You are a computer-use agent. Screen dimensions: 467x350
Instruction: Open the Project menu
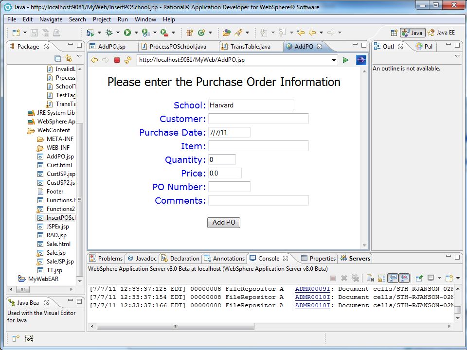(102, 19)
